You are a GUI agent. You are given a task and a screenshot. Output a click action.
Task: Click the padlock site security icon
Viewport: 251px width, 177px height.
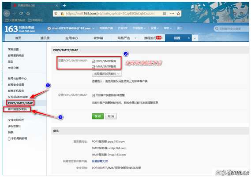point(62,14)
